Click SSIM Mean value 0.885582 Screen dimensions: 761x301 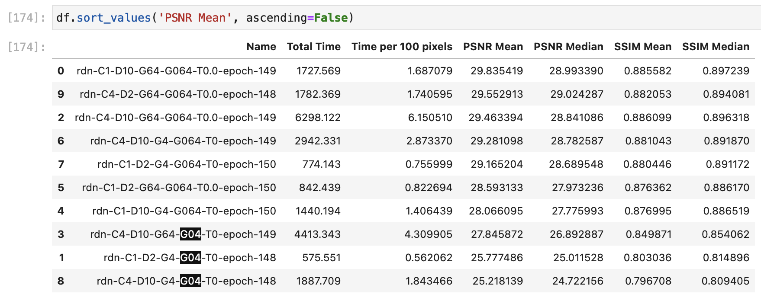tap(648, 71)
